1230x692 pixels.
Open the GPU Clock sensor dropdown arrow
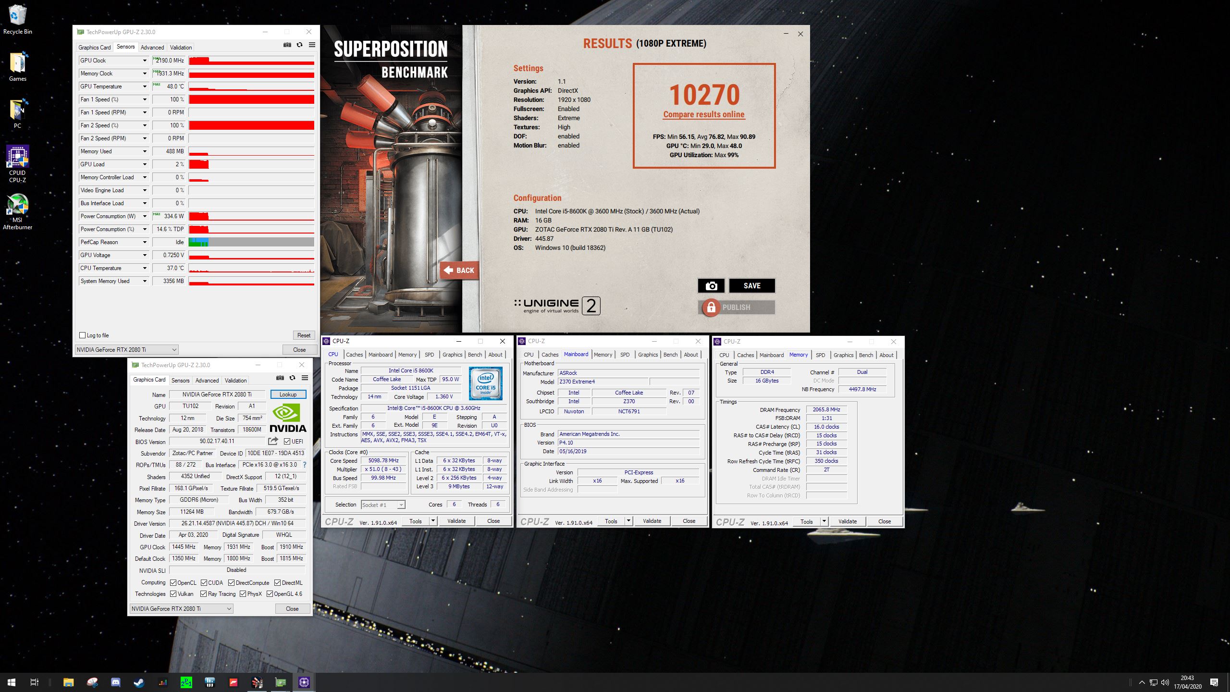click(x=144, y=61)
